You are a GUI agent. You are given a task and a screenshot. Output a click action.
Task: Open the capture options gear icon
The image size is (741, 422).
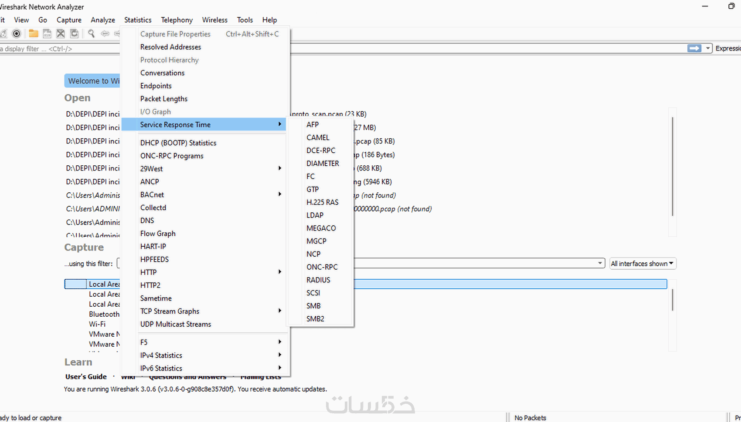17,33
